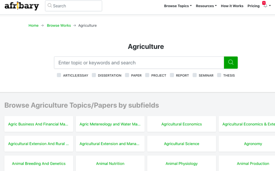Click the breadcrumb arrow before Agriculture

74,25
